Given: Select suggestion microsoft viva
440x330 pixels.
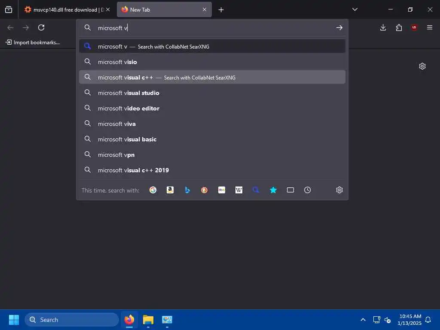Looking at the screenshot, I should click(212, 124).
